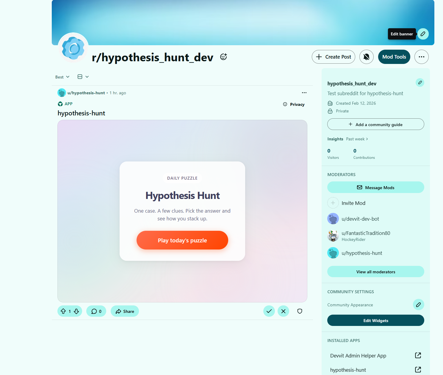Click View all moderators
The image size is (443, 375).
click(375, 272)
